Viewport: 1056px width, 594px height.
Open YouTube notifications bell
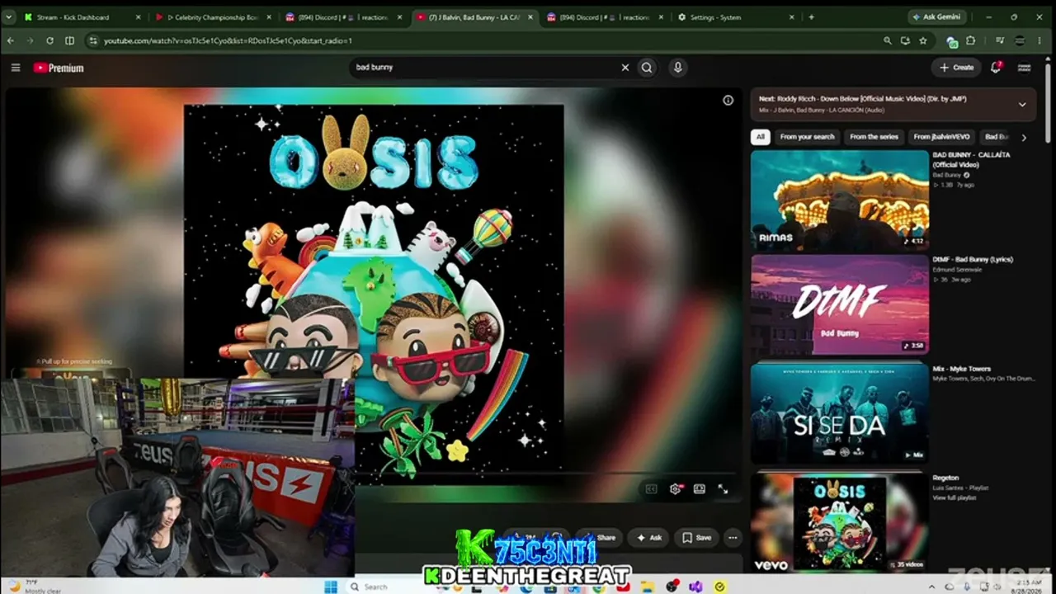point(996,67)
